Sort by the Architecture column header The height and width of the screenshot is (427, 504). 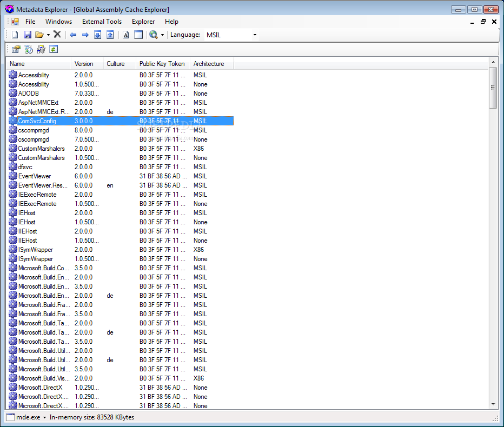(212, 64)
